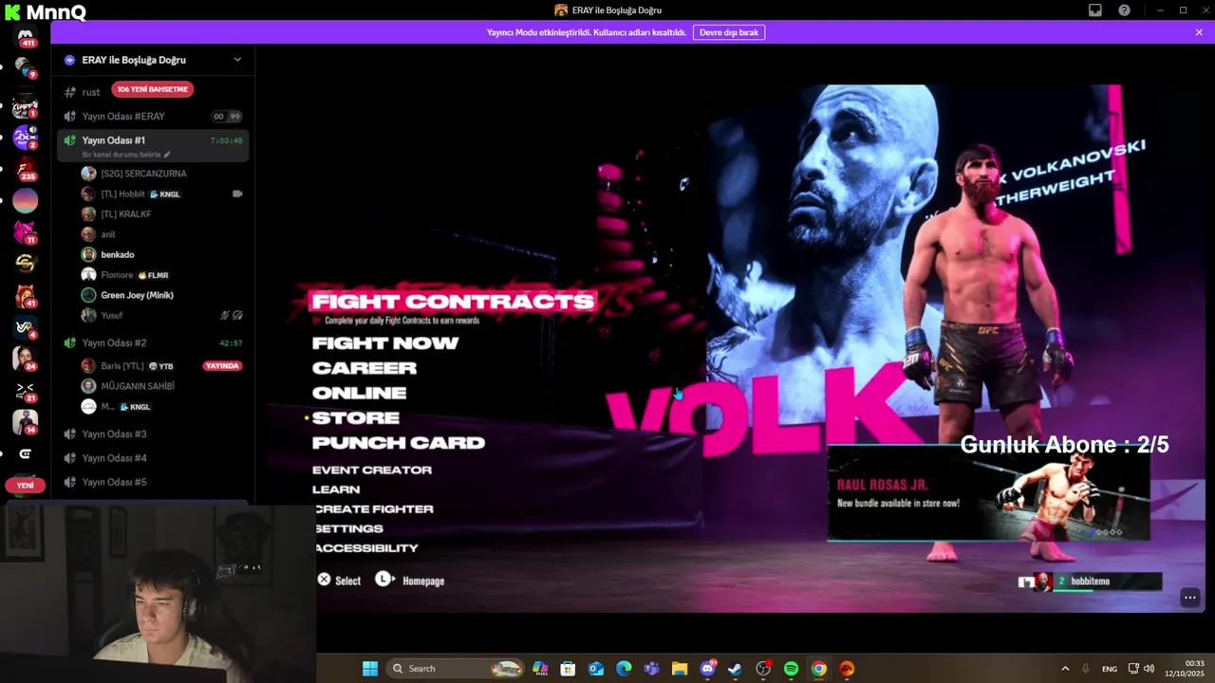Select STORE in the game menu
This screenshot has width=1215, height=683.
pyautogui.click(x=356, y=417)
